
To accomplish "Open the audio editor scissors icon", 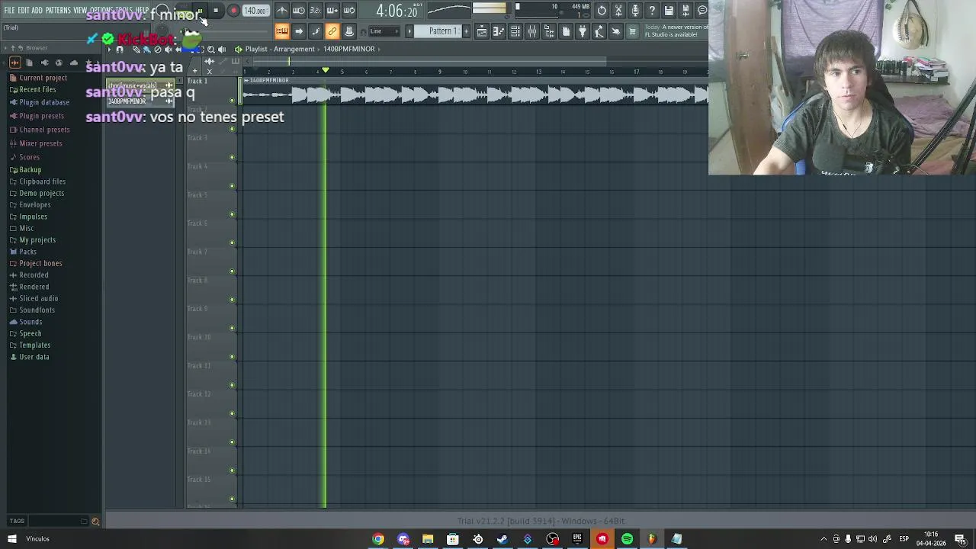I will click(618, 11).
